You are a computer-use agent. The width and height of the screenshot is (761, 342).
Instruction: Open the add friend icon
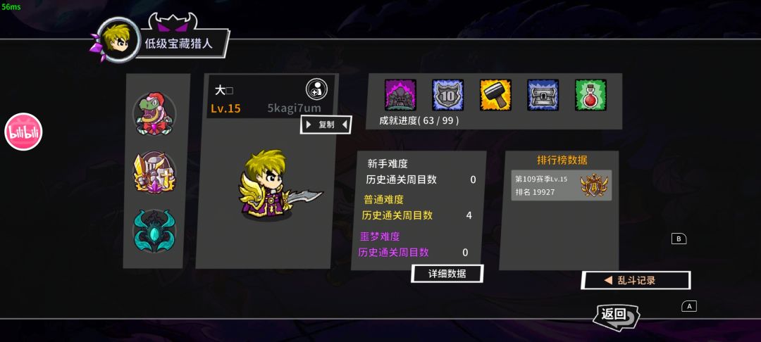[316, 89]
